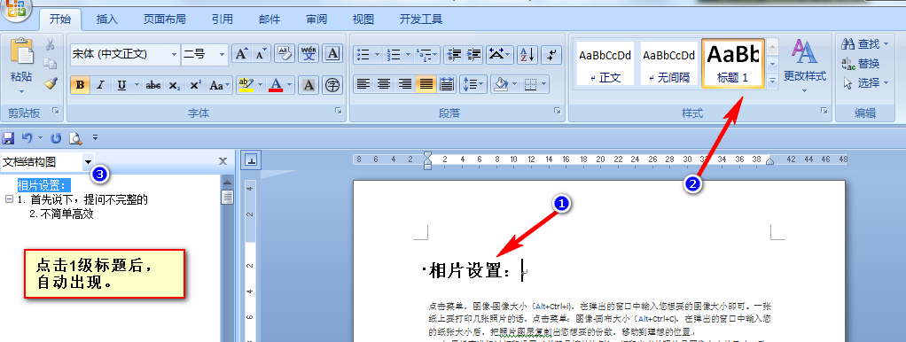Viewport: 906px width, 342px height.
Task: Click the Paste clipboard icon
Action: pos(21,51)
